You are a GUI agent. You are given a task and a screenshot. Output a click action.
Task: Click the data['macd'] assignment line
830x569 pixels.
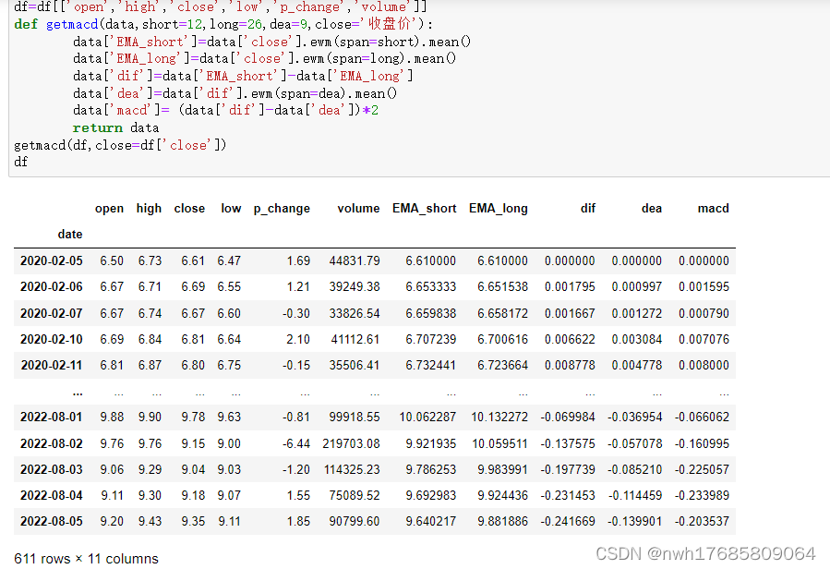pos(225,110)
